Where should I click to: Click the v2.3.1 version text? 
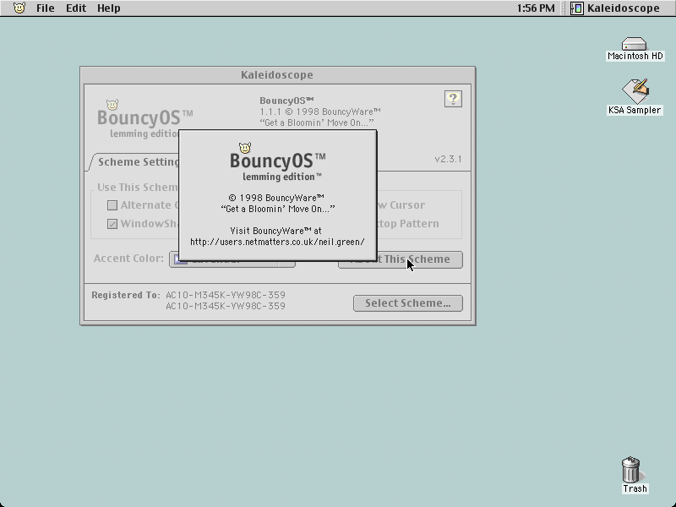pyautogui.click(x=448, y=159)
